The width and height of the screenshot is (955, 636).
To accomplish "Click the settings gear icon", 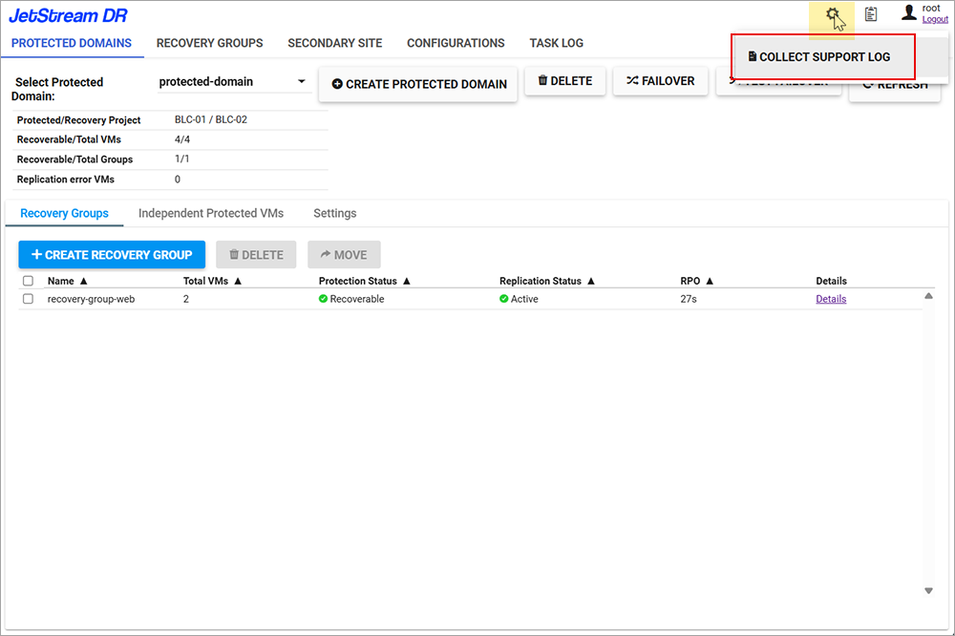I will pos(833,13).
